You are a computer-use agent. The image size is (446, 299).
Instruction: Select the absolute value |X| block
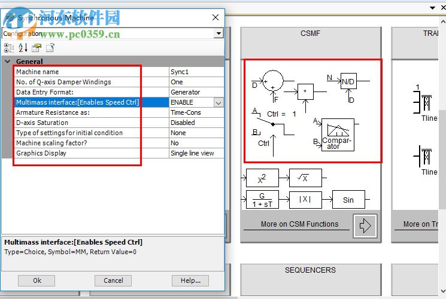tap(305, 200)
